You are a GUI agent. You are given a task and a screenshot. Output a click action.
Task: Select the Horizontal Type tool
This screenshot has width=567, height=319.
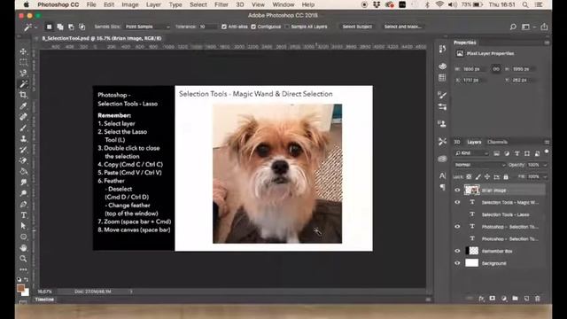(x=23, y=215)
